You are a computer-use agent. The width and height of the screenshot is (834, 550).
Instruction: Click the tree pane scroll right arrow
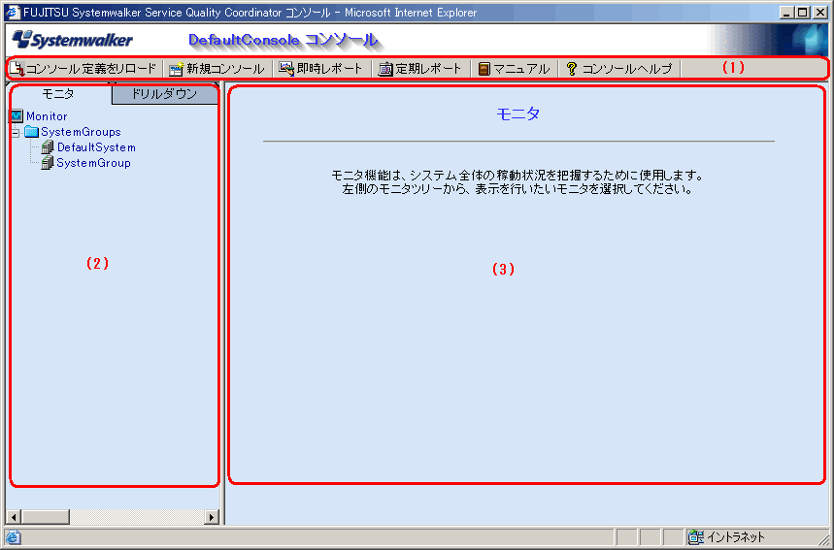212,516
